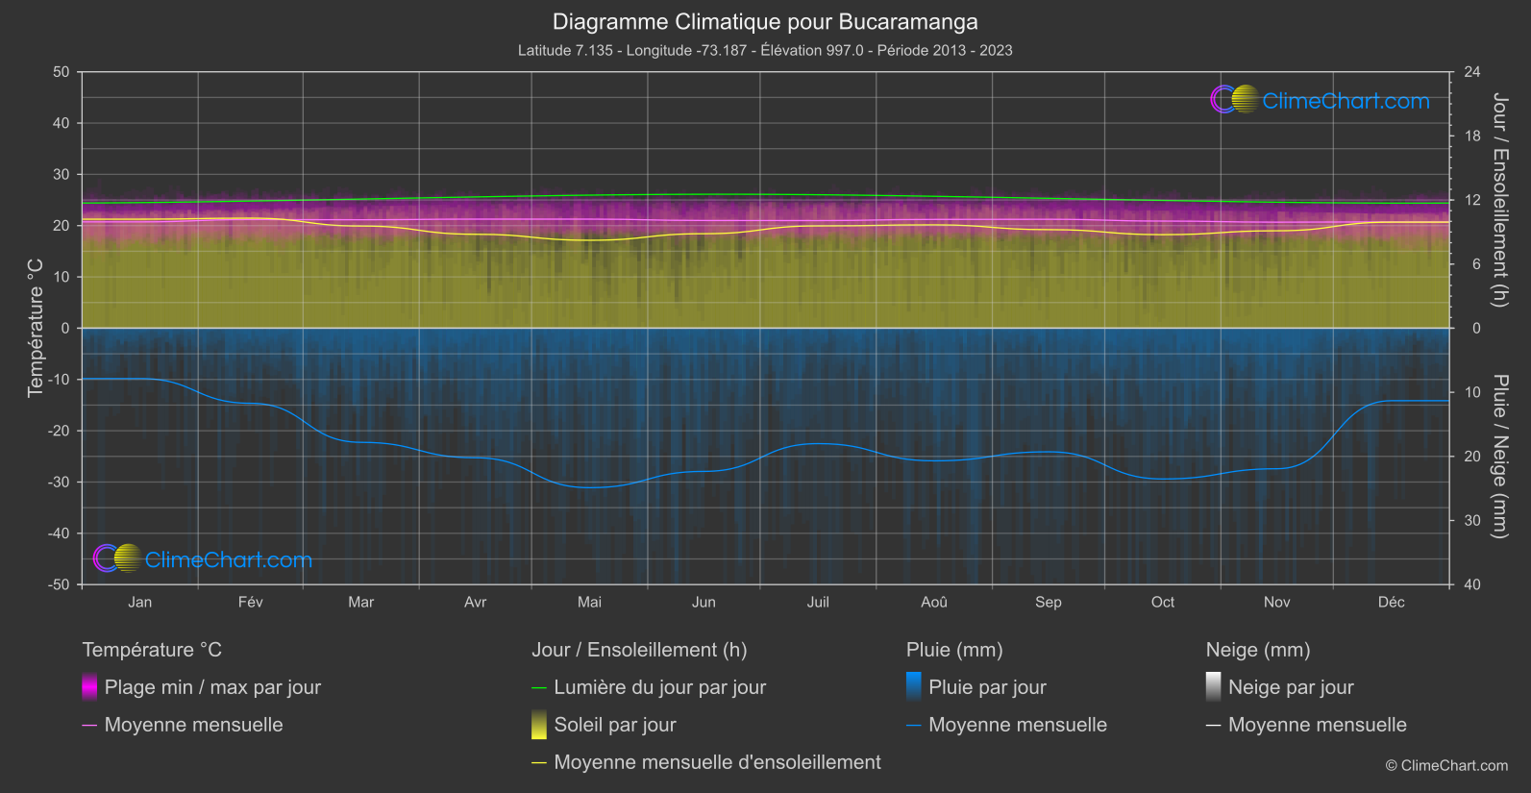
Task: Select 'Neige par jour' legend label
Action: [x=1291, y=687]
